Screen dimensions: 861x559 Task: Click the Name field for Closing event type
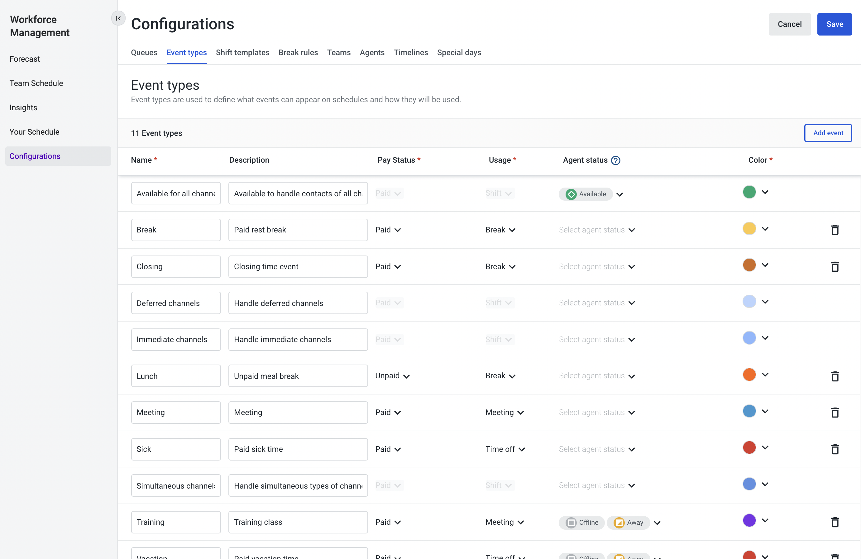(x=175, y=267)
